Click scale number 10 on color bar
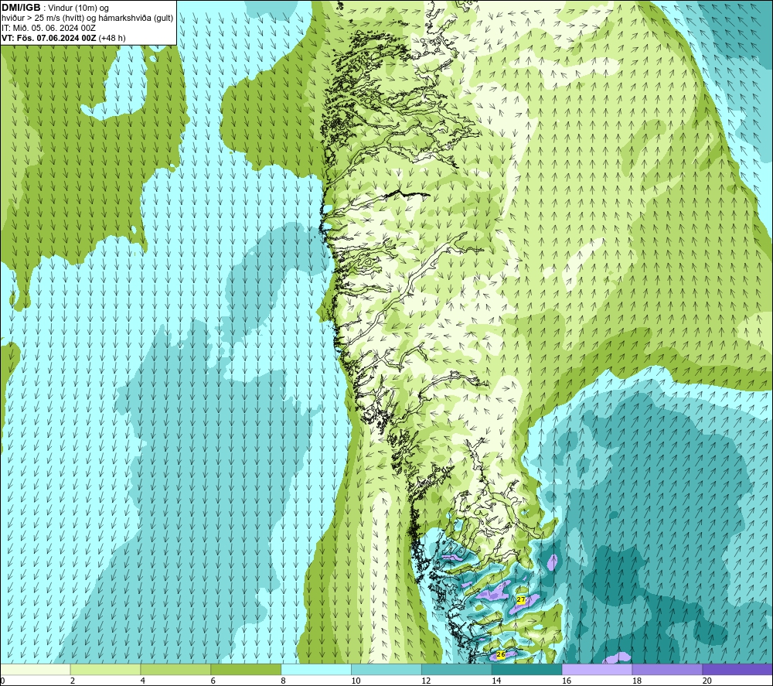The image size is (773, 686). click(356, 681)
